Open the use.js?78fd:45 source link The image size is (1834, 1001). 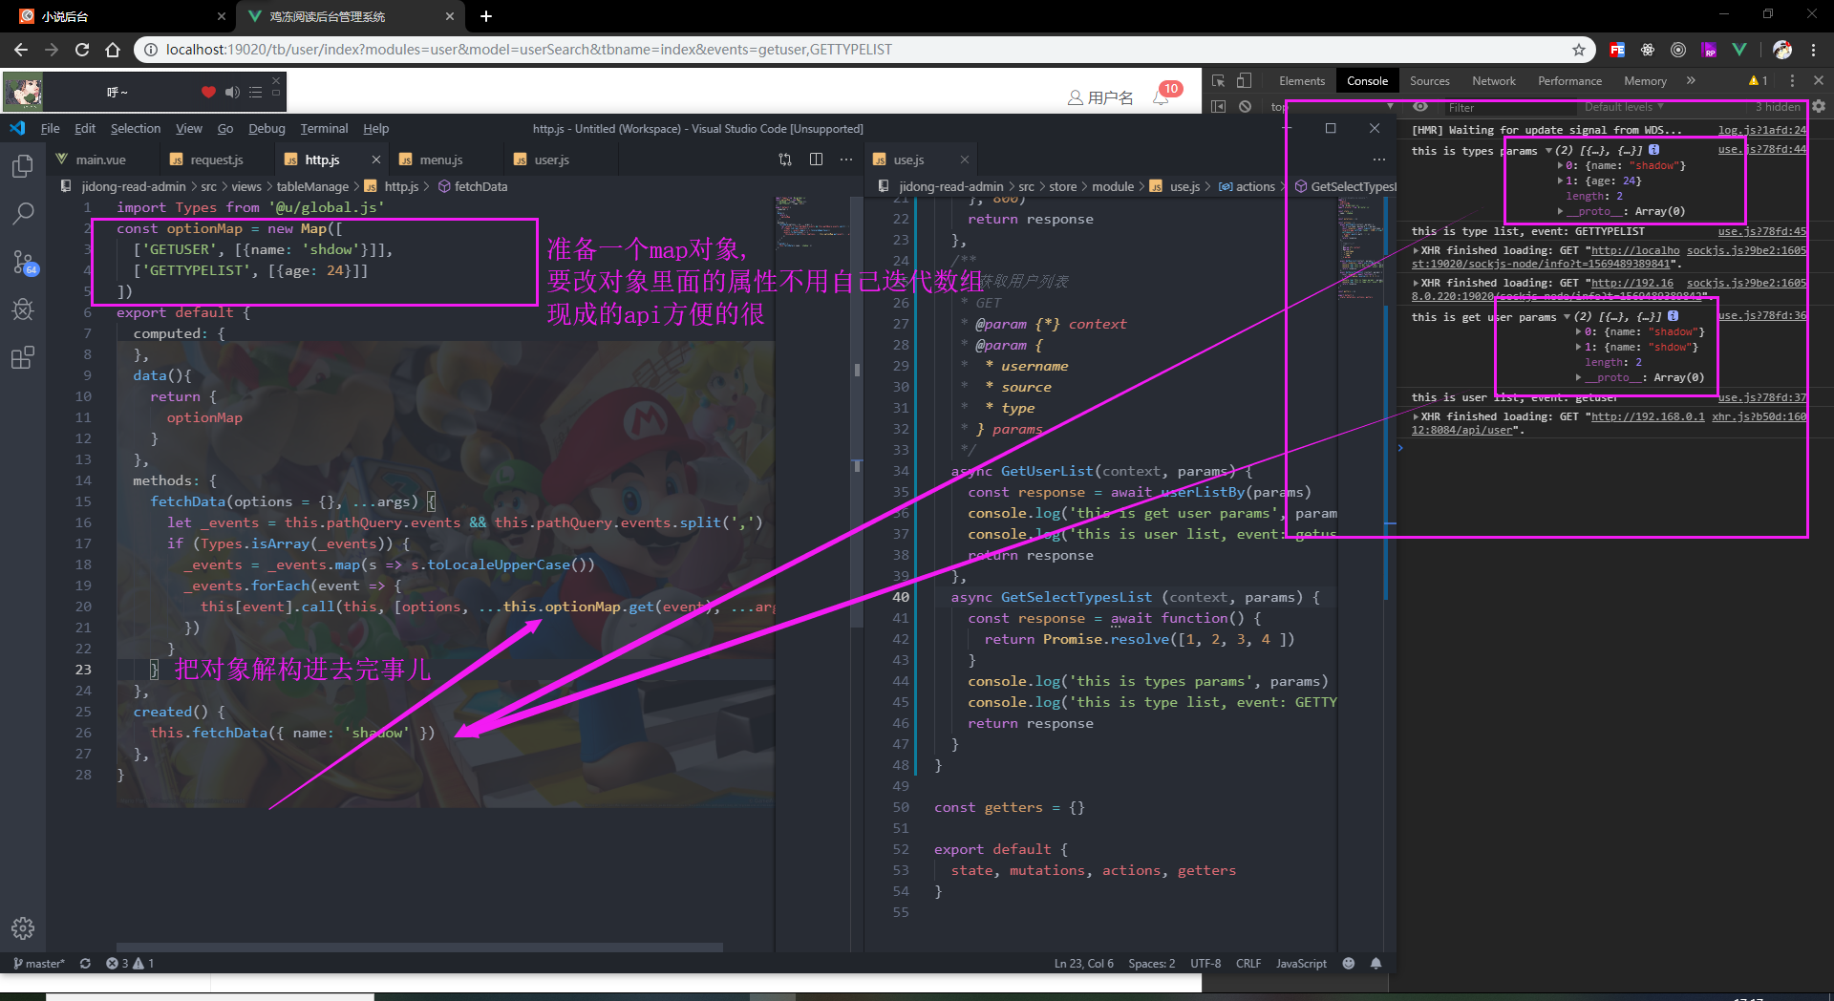point(1762,231)
